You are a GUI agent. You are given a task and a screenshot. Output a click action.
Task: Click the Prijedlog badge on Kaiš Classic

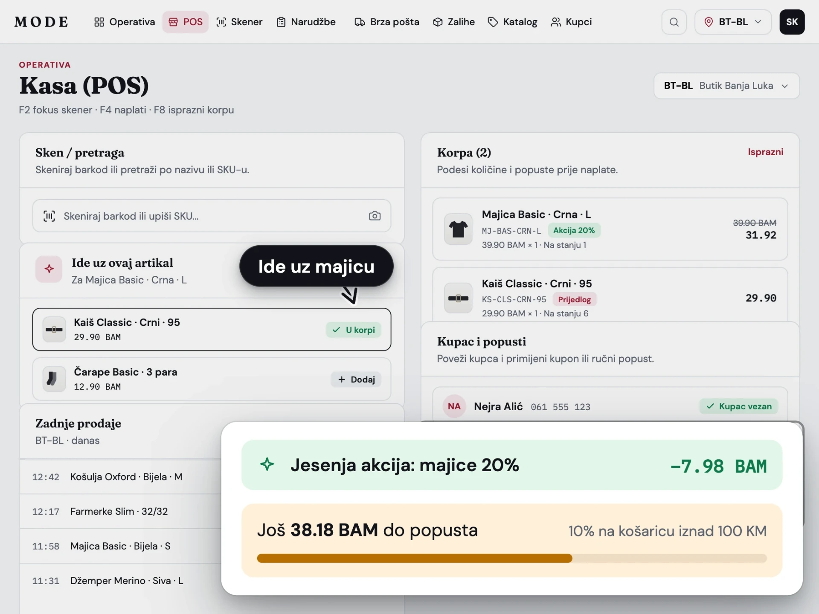(574, 299)
